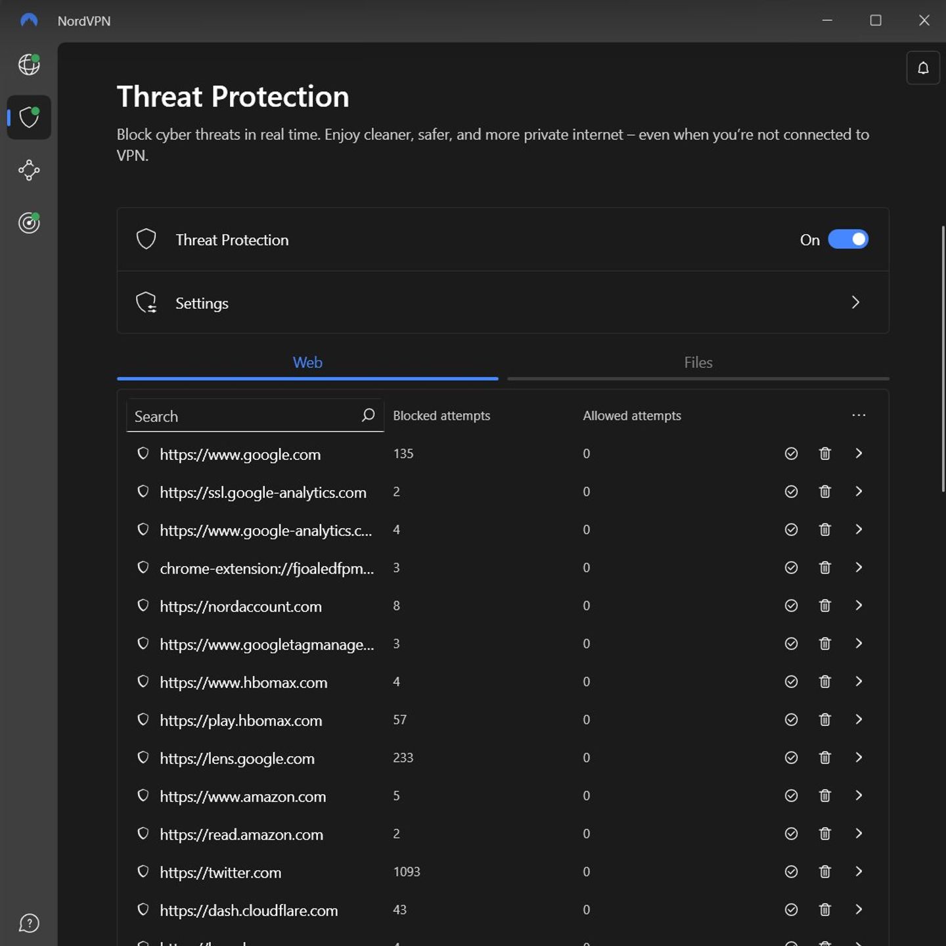
Task: Click the NordVPN logo in title bar
Action: pos(29,20)
